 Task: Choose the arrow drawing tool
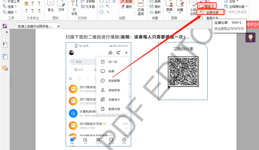[x=108, y=6]
